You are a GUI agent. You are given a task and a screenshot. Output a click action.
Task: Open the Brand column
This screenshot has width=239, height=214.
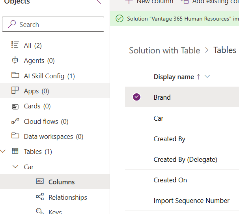pos(162,97)
